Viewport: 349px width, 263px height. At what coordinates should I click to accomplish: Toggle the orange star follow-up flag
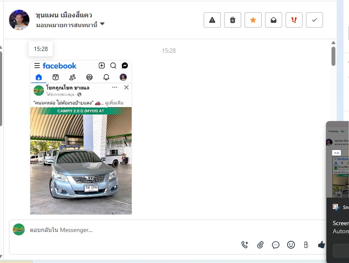(253, 20)
